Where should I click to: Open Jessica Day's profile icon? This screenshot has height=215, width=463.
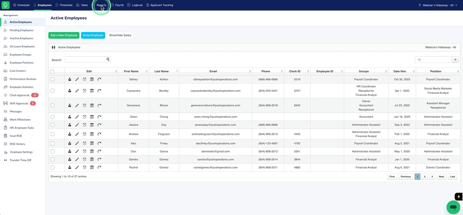pyautogui.click(x=70, y=125)
